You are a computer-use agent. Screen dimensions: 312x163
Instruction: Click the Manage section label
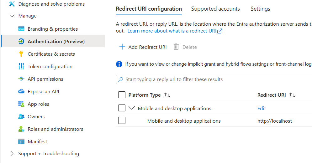click(x=28, y=16)
